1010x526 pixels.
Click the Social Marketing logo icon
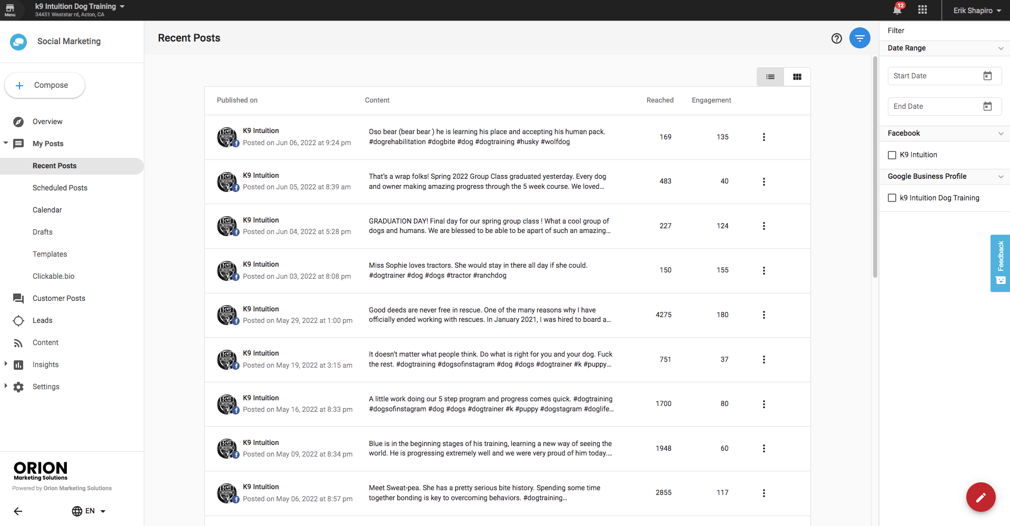tap(18, 42)
